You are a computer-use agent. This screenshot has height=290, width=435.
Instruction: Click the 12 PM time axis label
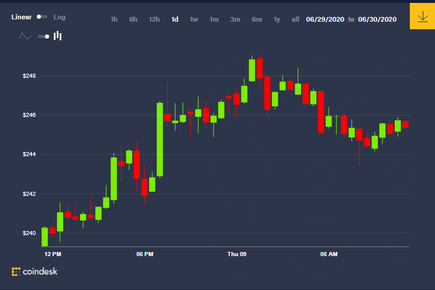53,254
